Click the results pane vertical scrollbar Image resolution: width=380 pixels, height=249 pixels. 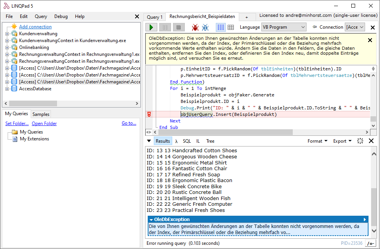373,191
